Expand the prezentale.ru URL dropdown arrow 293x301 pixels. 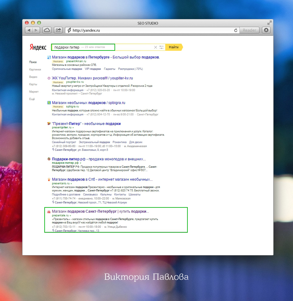[x=70, y=216]
